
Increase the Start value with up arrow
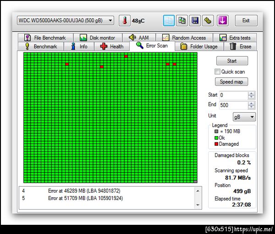[x=251, y=93]
